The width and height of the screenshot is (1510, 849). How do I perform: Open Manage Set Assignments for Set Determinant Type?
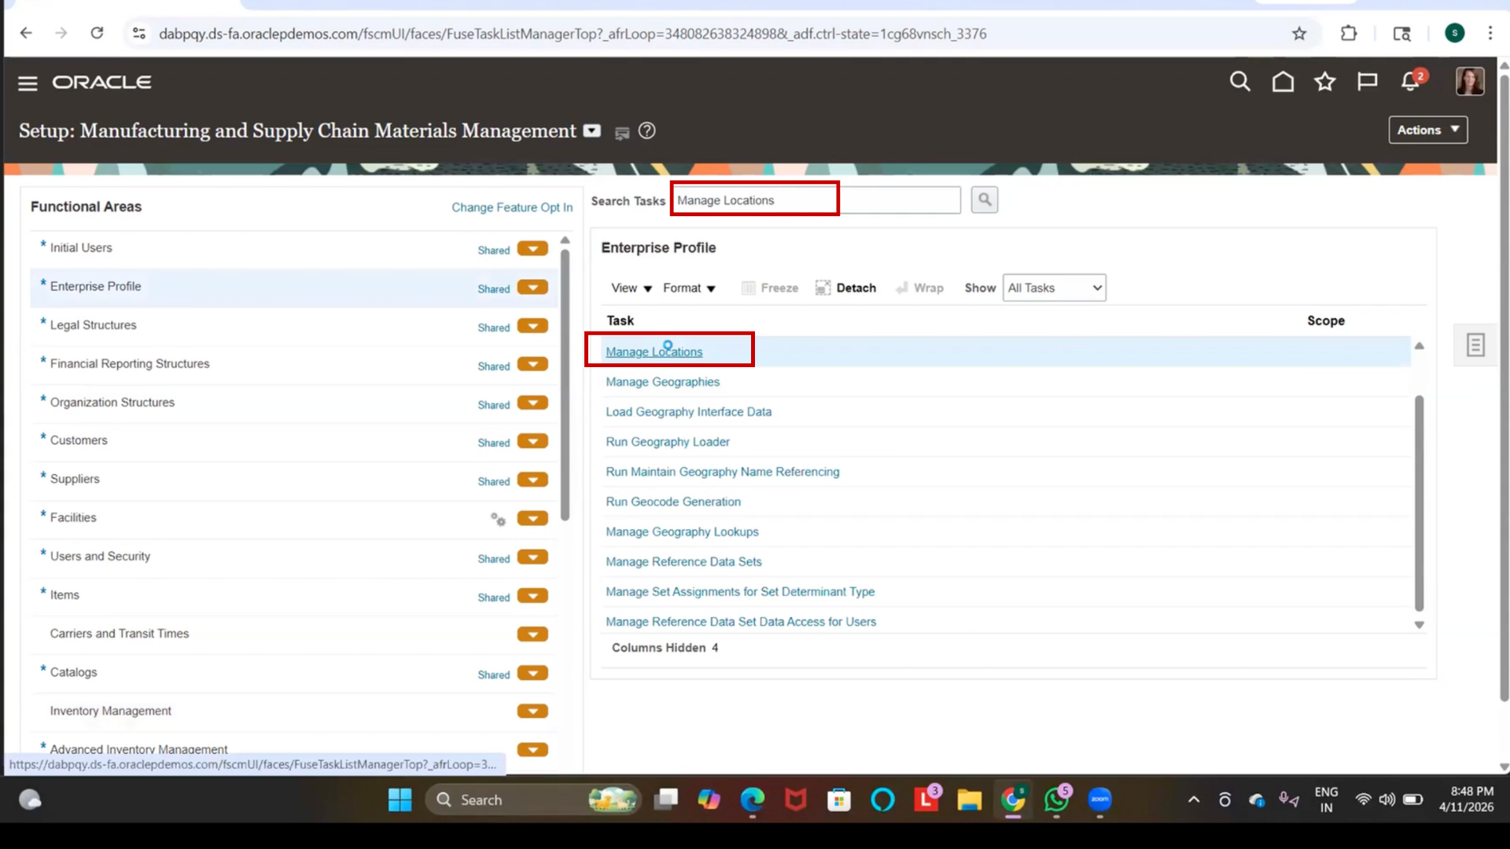point(740,592)
